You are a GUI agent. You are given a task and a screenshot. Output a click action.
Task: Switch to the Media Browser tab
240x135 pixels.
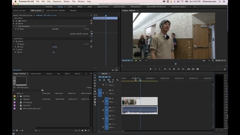pyautogui.click(x=36, y=73)
